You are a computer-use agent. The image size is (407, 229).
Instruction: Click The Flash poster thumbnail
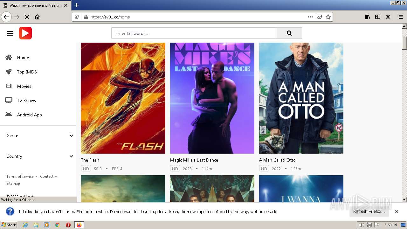pyautogui.click(x=123, y=98)
